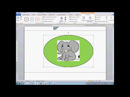The height and width of the screenshot is (97, 130).
Task: Select the blue outline shape style
Action: point(32,19)
